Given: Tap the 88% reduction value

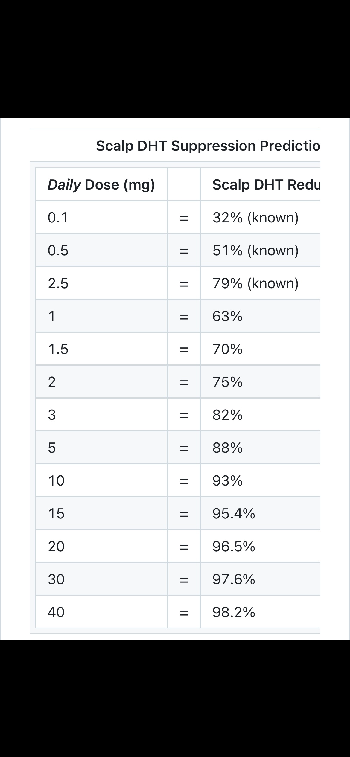Looking at the screenshot, I should pyautogui.click(x=228, y=448).
